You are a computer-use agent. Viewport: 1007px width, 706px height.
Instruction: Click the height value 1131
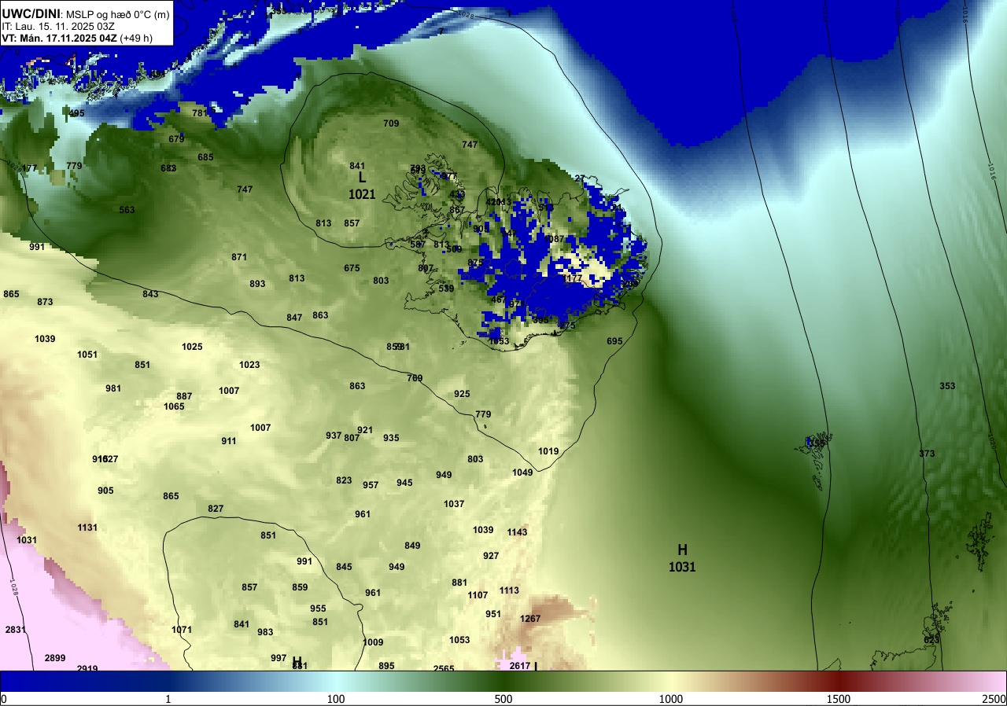point(87,528)
